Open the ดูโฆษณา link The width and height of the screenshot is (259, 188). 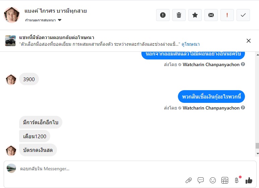(x=191, y=44)
